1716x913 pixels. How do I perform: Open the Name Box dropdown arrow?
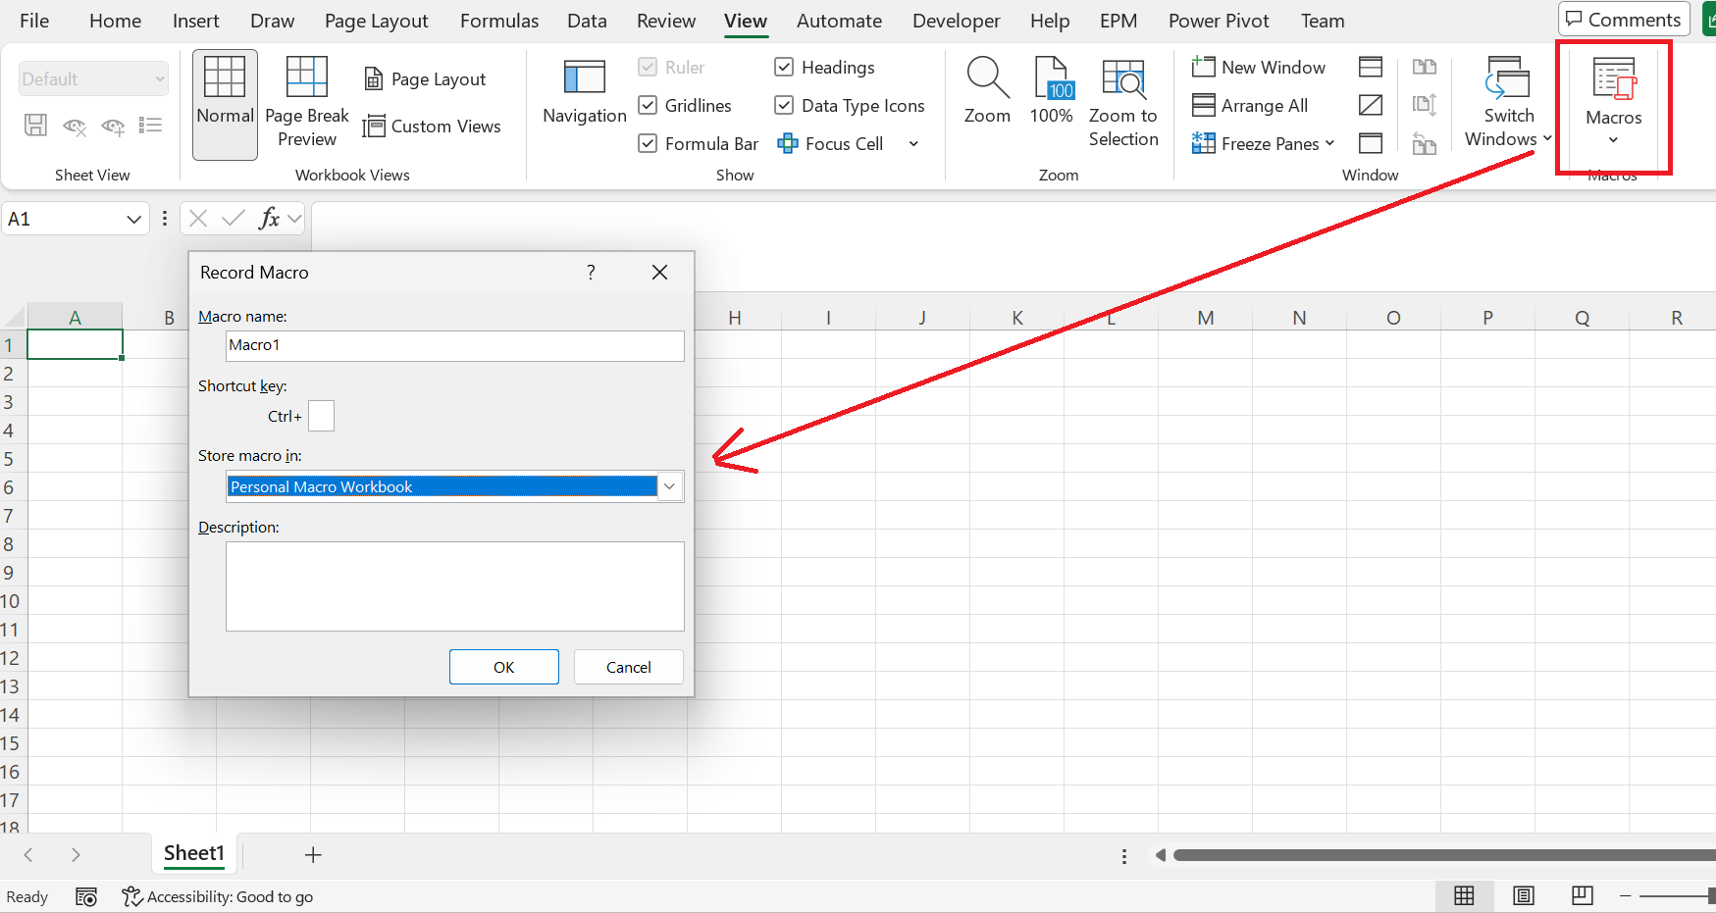[134, 219]
